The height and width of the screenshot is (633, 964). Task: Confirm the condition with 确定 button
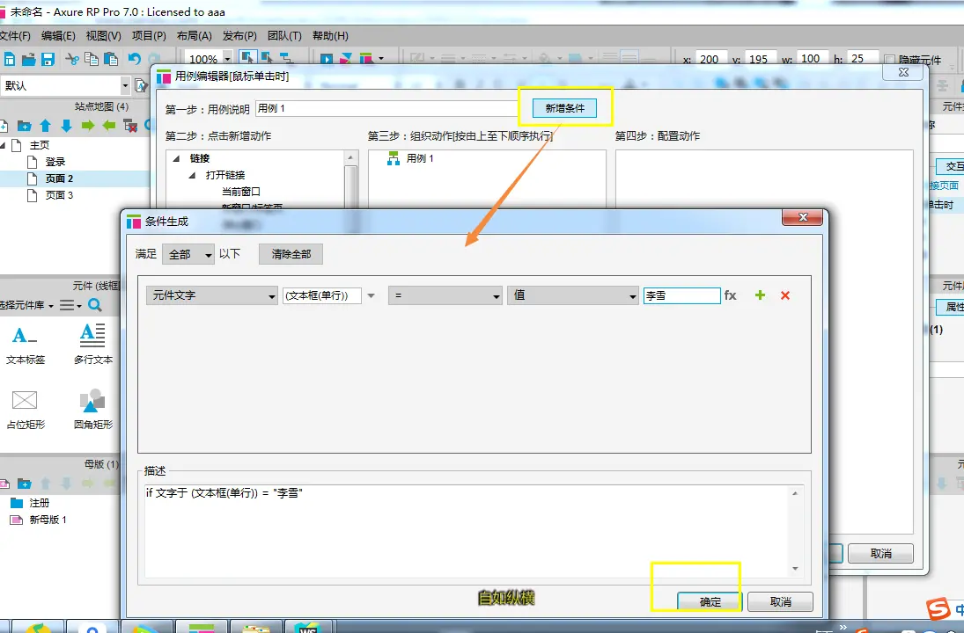pyautogui.click(x=710, y=601)
